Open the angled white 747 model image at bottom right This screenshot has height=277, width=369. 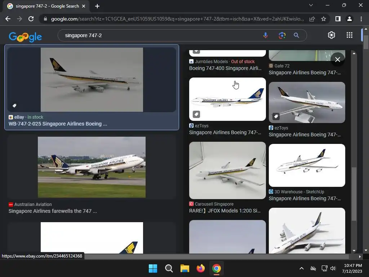pyautogui.click(x=307, y=230)
